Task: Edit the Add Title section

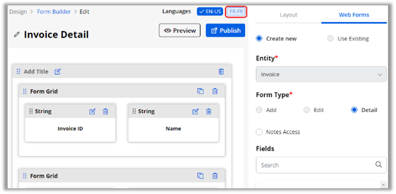Action: pos(57,72)
